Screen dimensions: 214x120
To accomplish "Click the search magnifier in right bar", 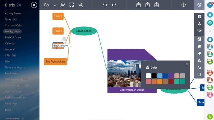I will 210,31.
